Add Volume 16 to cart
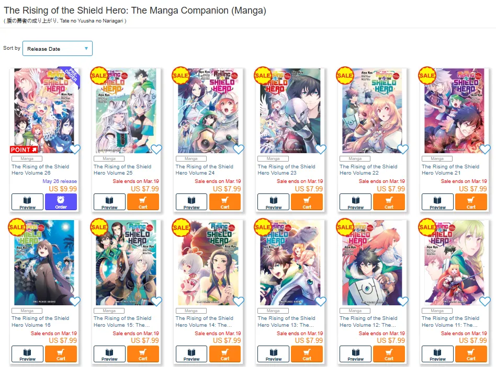The image size is (496, 367). pos(61,354)
